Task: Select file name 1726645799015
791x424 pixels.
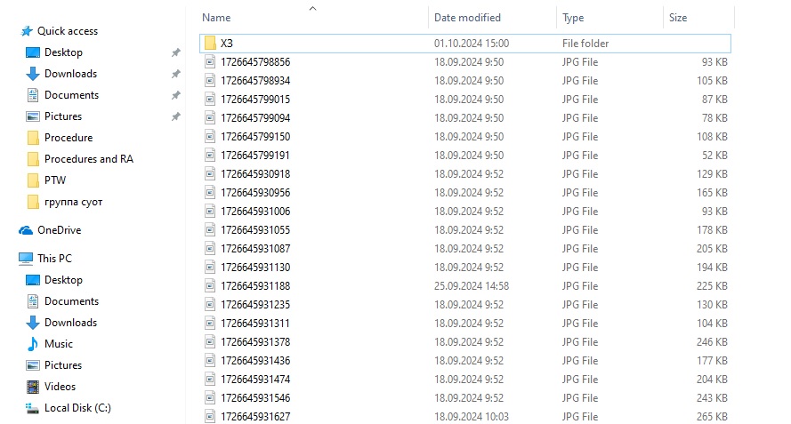Action: click(255, 100)
